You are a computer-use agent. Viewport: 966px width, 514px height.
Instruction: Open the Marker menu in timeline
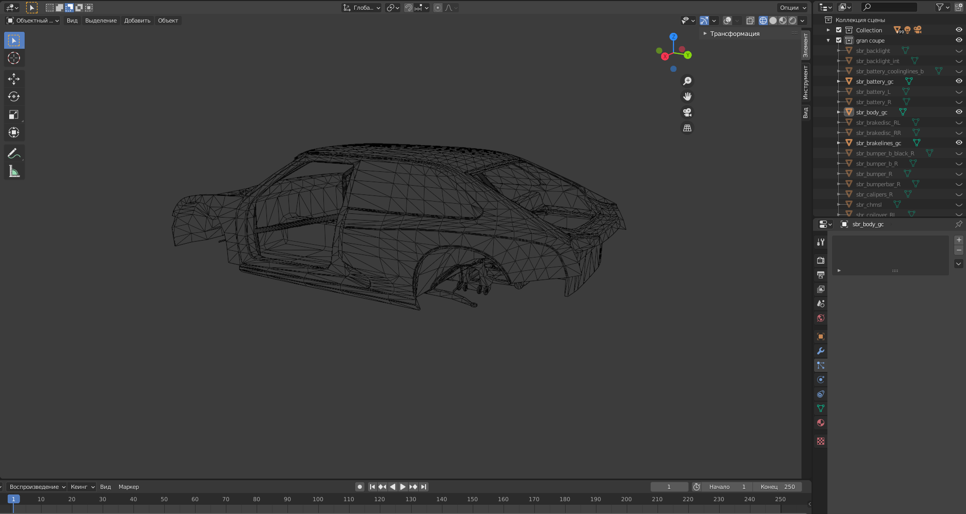(x=128, y=487)
